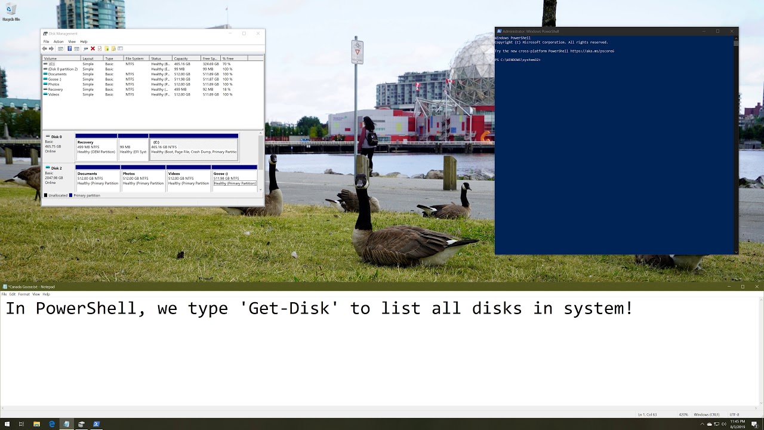Click the pane icon right of the Help icon
The height and width of the screenshot is (430, 764).
coord(76,48)
